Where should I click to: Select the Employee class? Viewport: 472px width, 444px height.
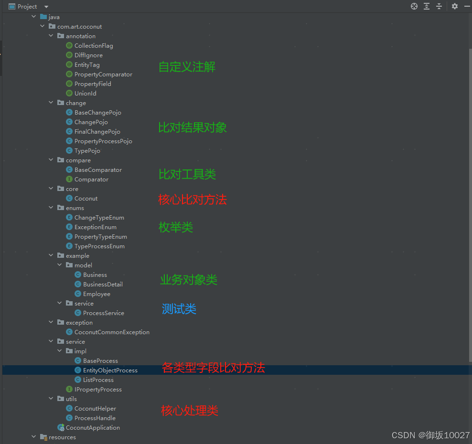tap(97, 294)
